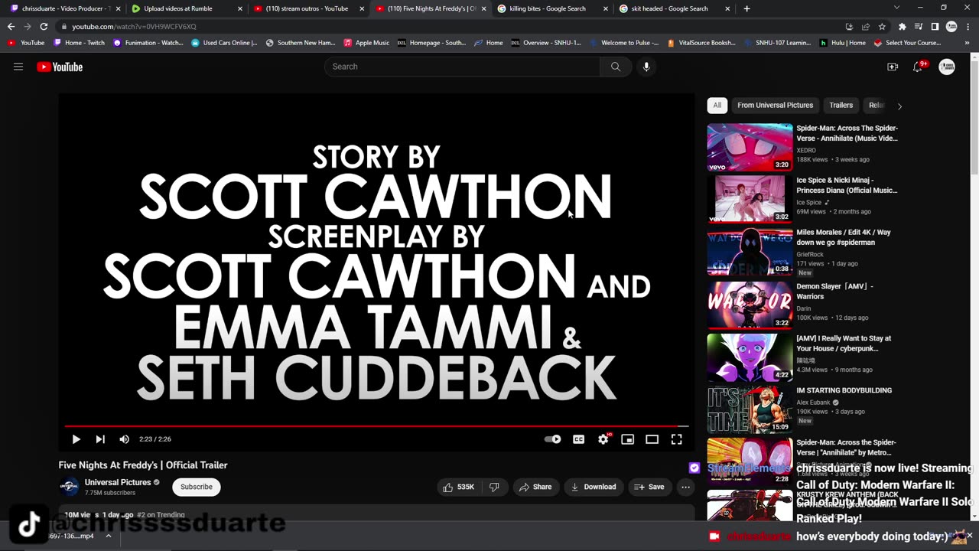The width and height of the screenshot is (979, 551).
Task: Go to YouTube home via the logo
Action: coord(60,67)
